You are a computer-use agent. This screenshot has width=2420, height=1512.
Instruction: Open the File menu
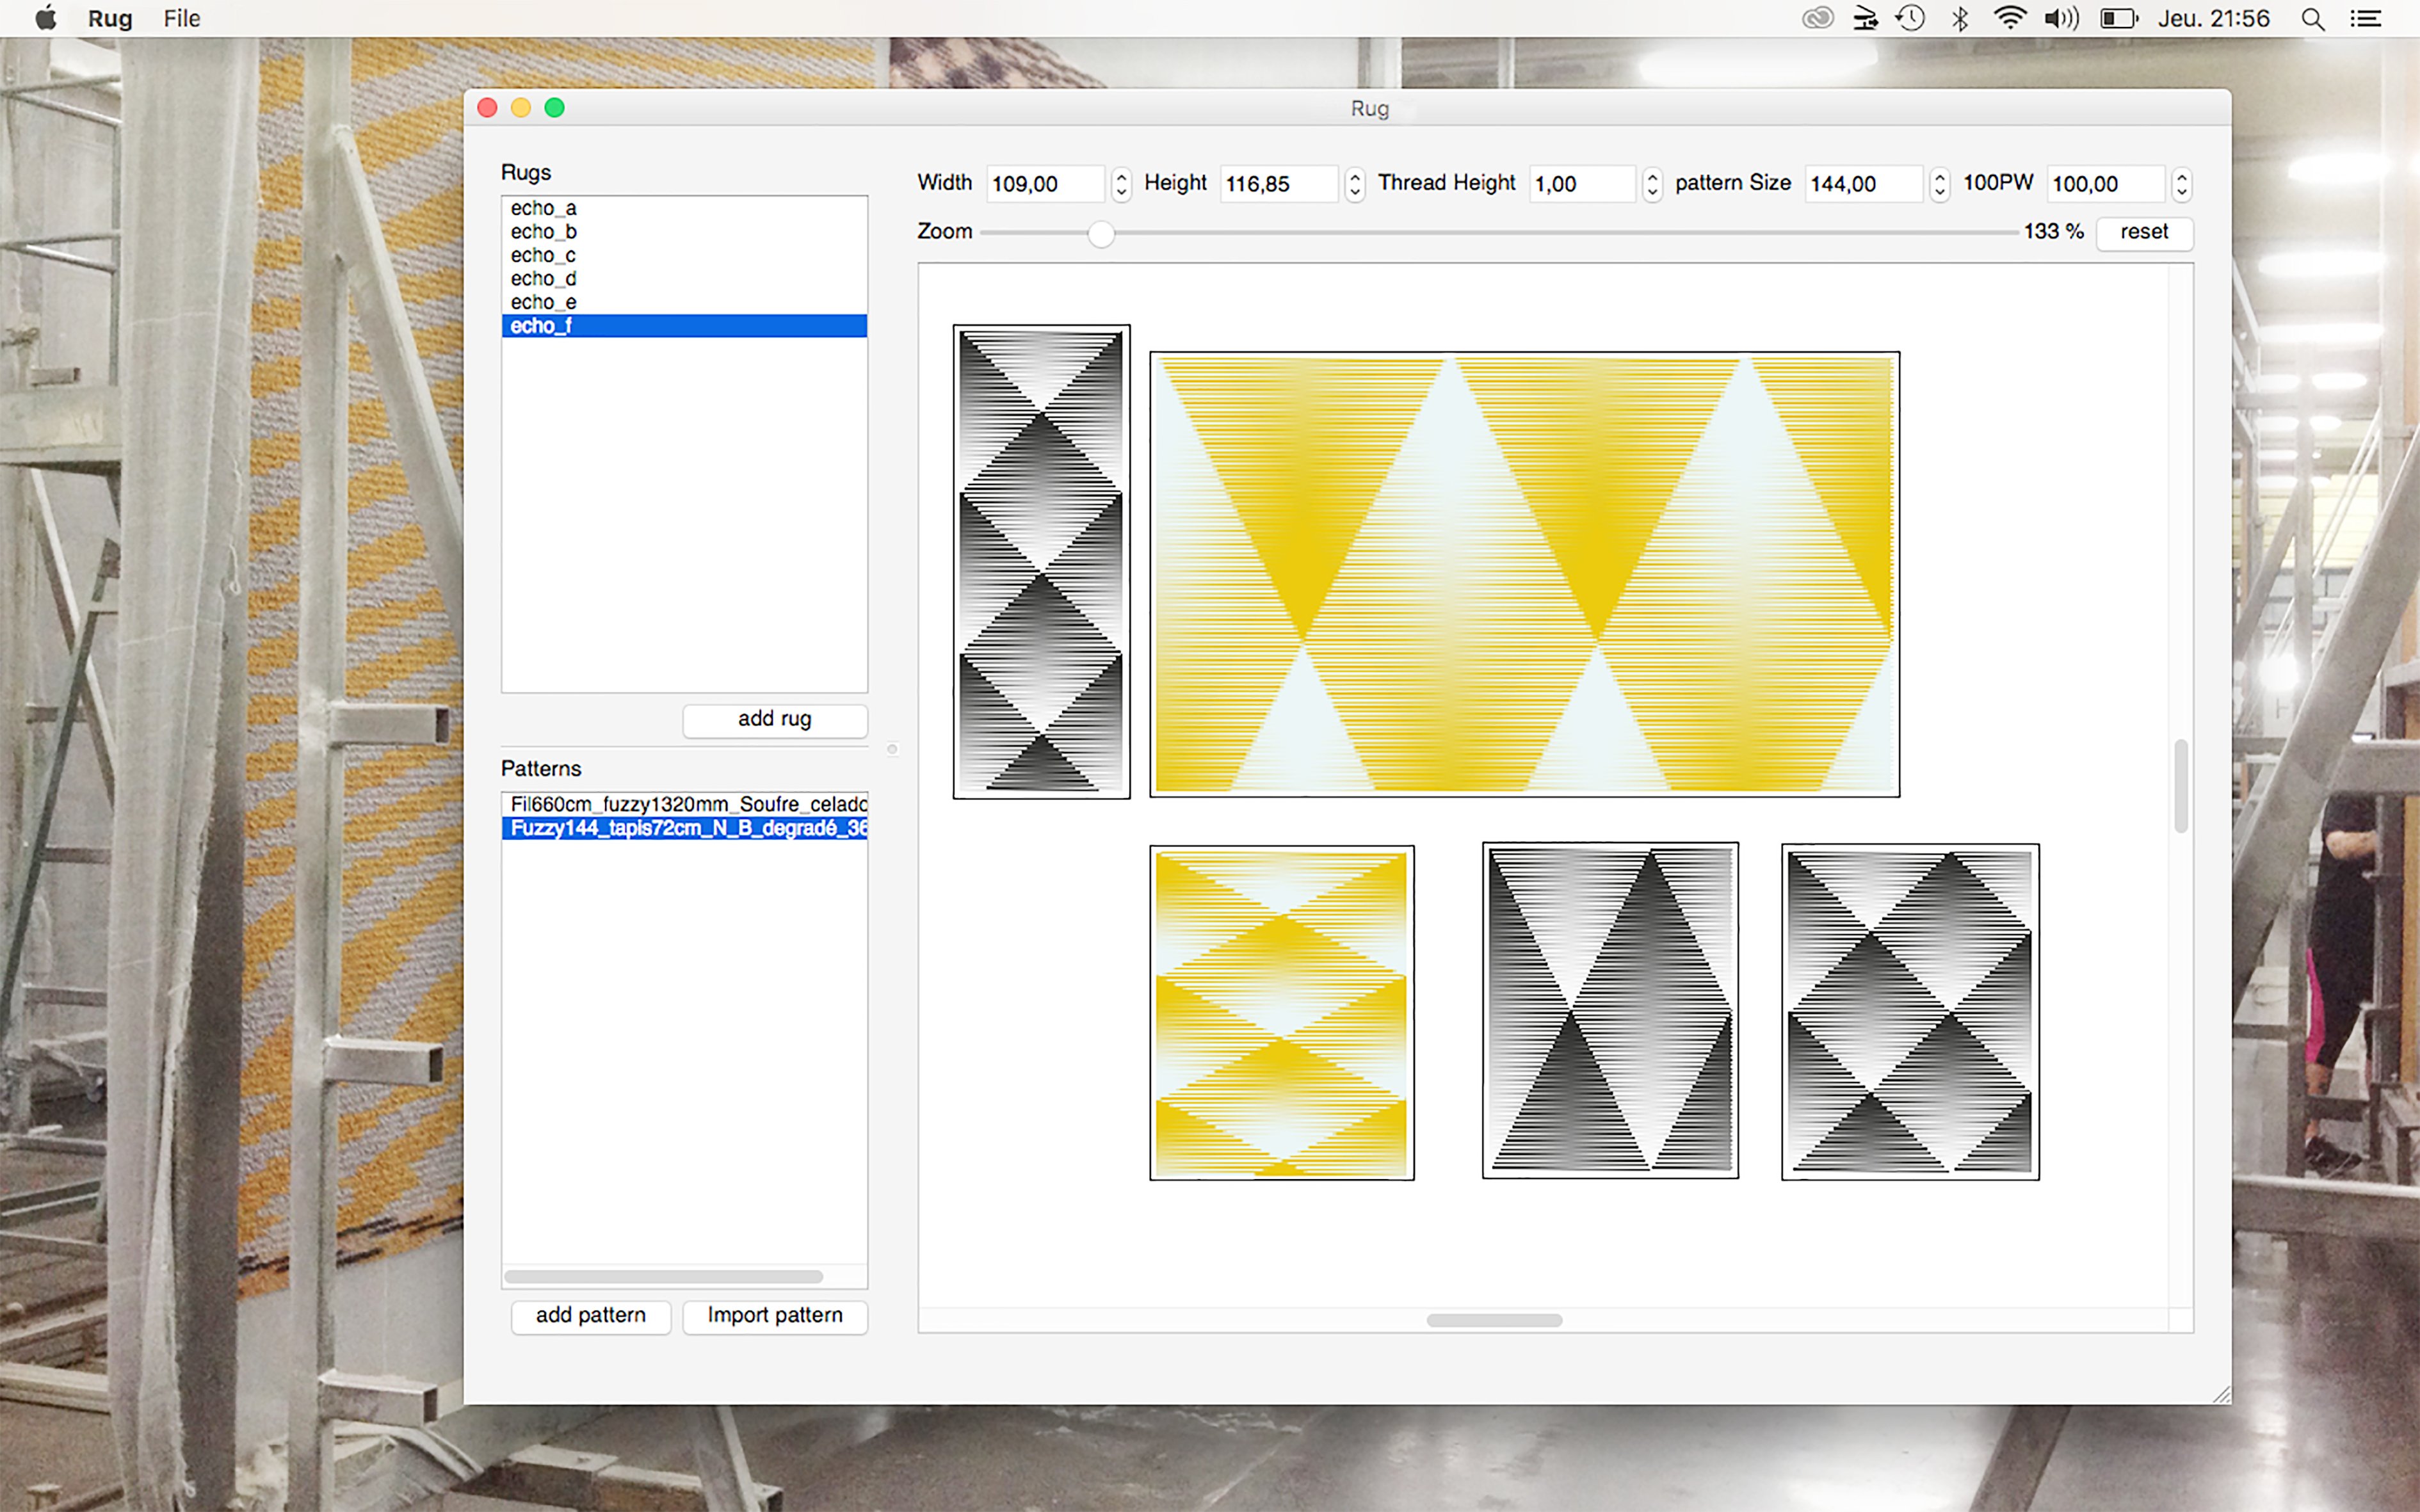tap(182, 19)
